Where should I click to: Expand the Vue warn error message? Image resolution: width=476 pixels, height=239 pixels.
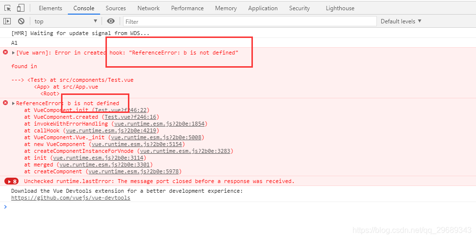[x=14, y=53]
